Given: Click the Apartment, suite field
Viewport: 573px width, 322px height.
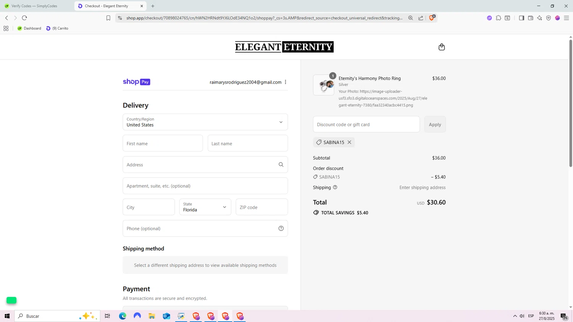Looking at the screenshot, I should pos(205,186).
